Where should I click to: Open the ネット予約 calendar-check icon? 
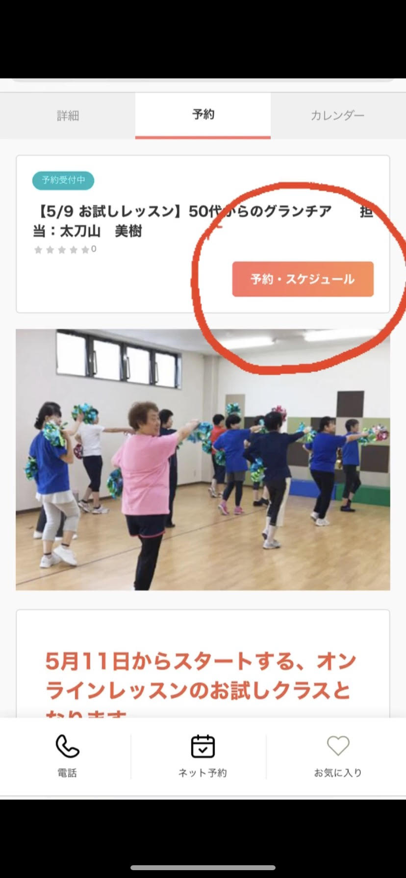[203, 746]
